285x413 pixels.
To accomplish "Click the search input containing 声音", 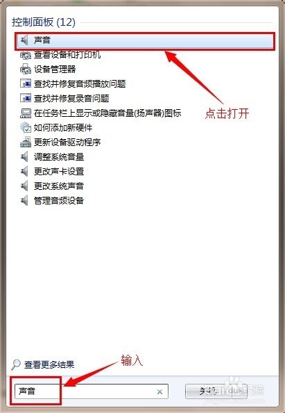I will pyautogui.click(x=91, y=391).
